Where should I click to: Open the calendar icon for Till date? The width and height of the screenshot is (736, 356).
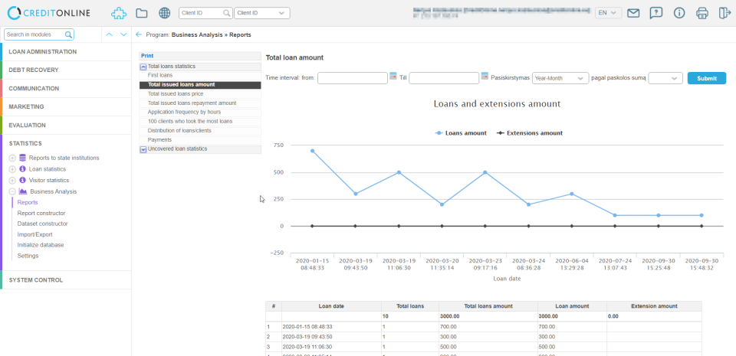point(485,76)
